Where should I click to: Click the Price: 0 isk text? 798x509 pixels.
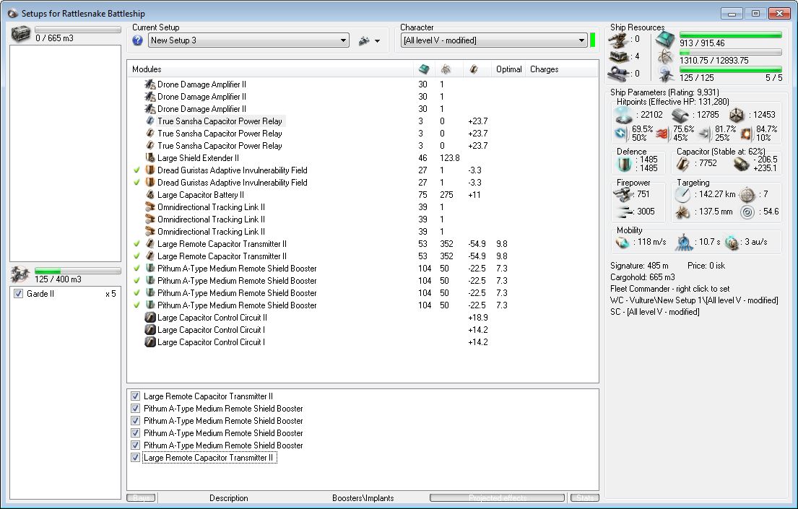(x=706, y=265)
